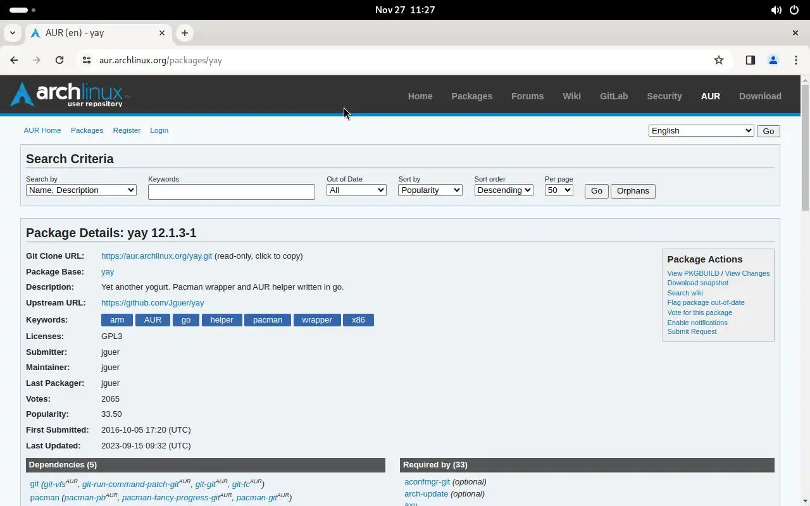Viewport: 810px width, 506px height.
Task: Open a new tab with plus icon
Action: (x=184, y=33)
